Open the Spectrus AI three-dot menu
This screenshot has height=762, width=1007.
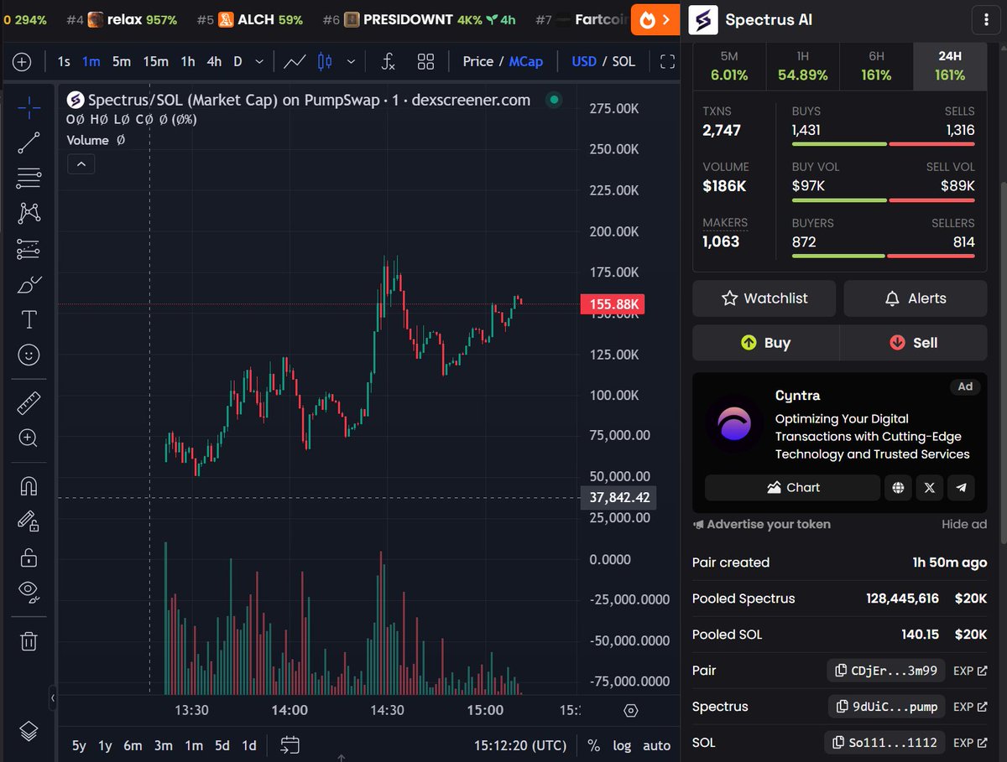984,19
